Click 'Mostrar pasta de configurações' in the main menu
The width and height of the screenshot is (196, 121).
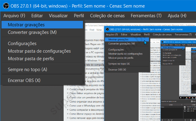[x=39, y=51]
